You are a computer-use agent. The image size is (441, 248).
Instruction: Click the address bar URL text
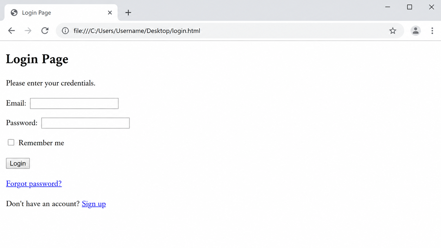point(137,31)
